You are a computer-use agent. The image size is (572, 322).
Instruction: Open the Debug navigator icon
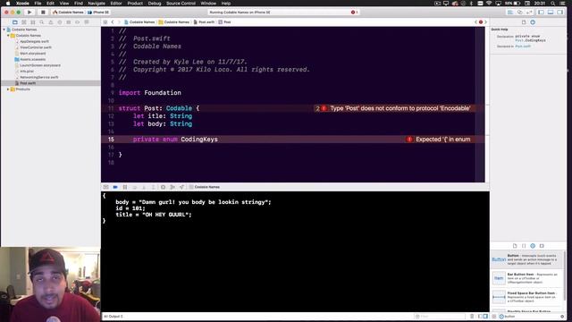[x=69, y=22]
